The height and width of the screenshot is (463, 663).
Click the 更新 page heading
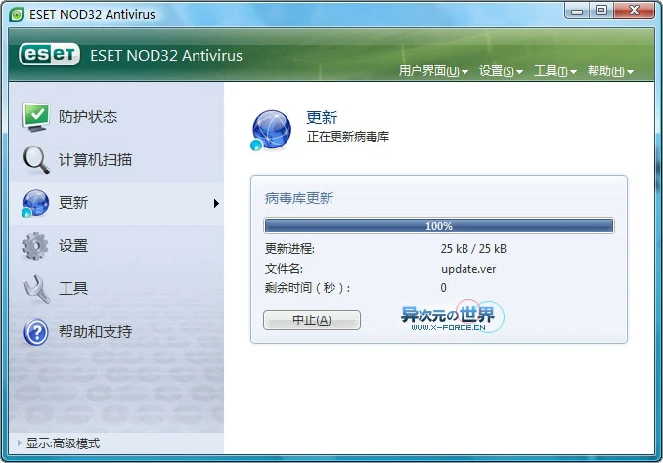pos(322,117)
